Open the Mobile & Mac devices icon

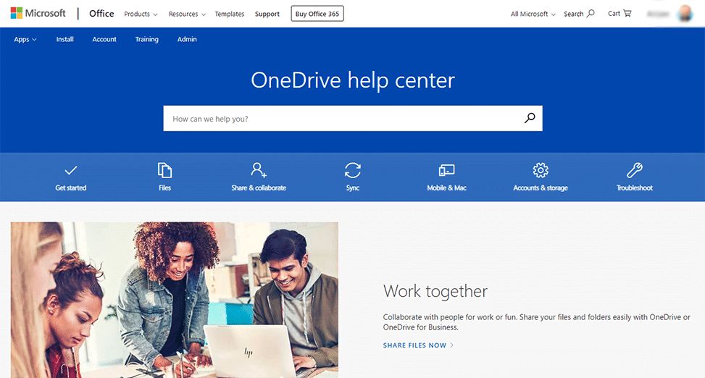click(446, 170)
